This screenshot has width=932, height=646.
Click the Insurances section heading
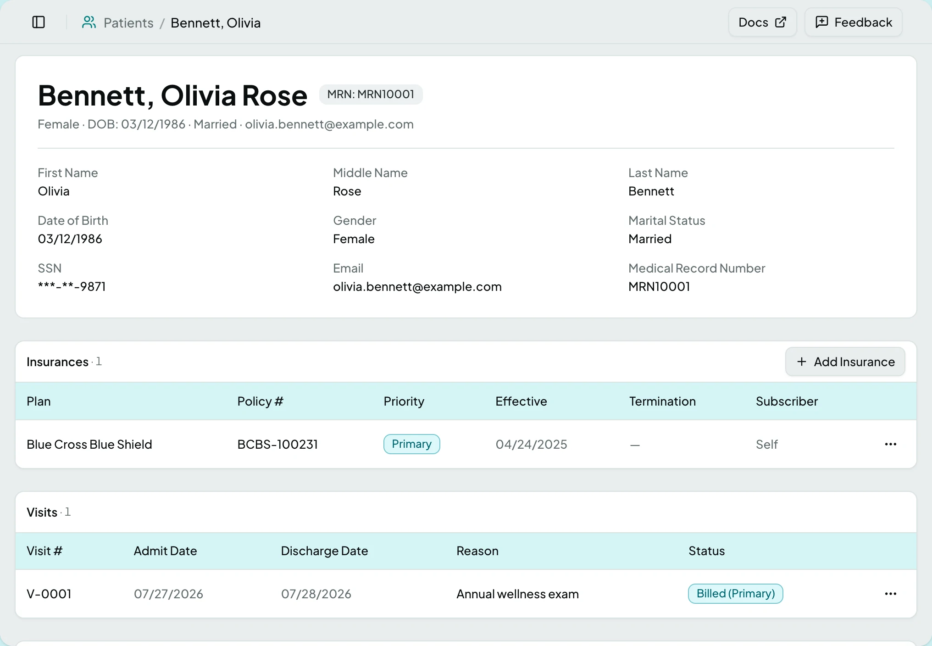(x=57, y=362)
